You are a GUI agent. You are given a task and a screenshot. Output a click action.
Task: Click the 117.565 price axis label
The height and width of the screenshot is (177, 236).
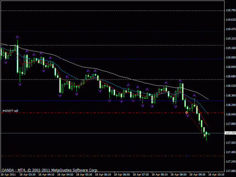pos(231,143)
